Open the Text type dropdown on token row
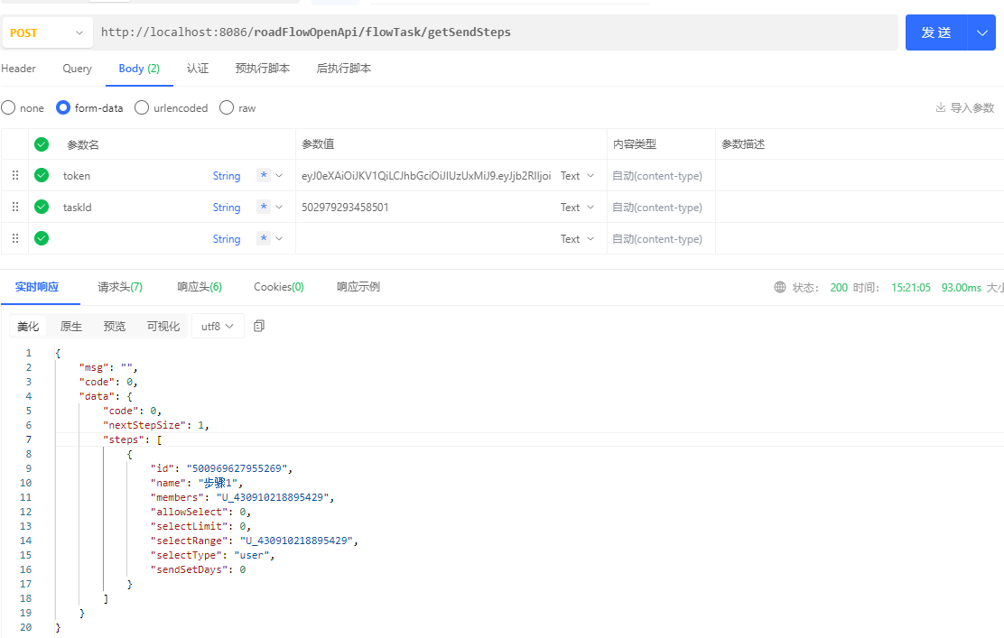The image size is (1004, 638). point(578,175)
